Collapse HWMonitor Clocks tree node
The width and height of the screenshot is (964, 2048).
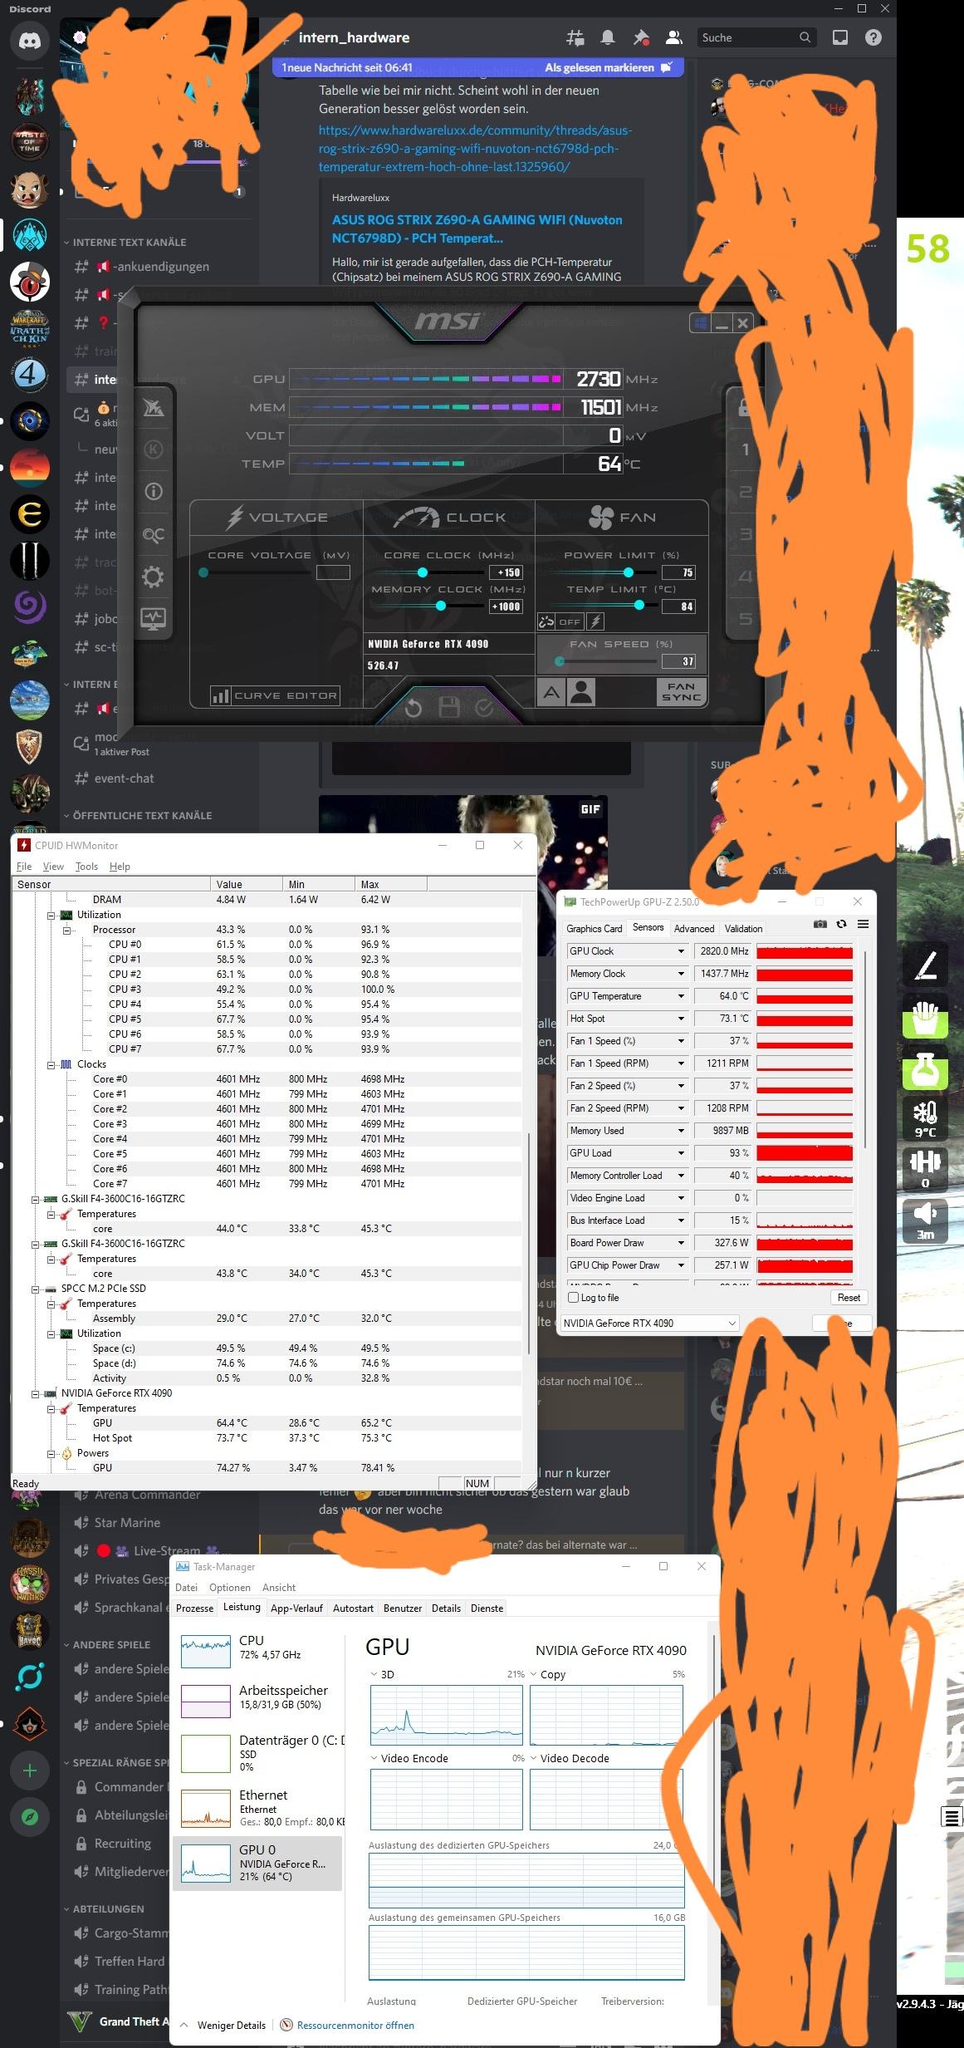[x=51, y=1064]
